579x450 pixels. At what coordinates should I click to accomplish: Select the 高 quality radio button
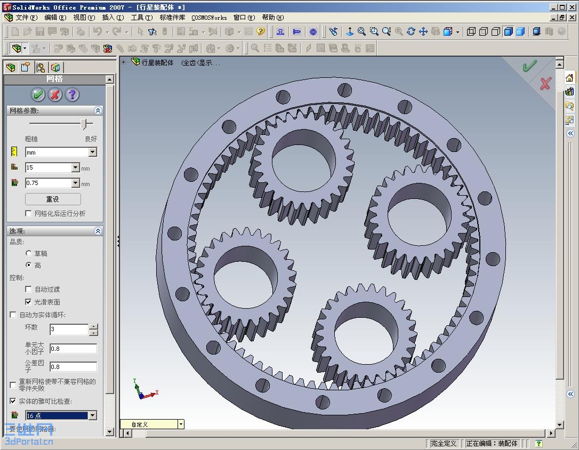pyautogui.click(x=28, y=264)
